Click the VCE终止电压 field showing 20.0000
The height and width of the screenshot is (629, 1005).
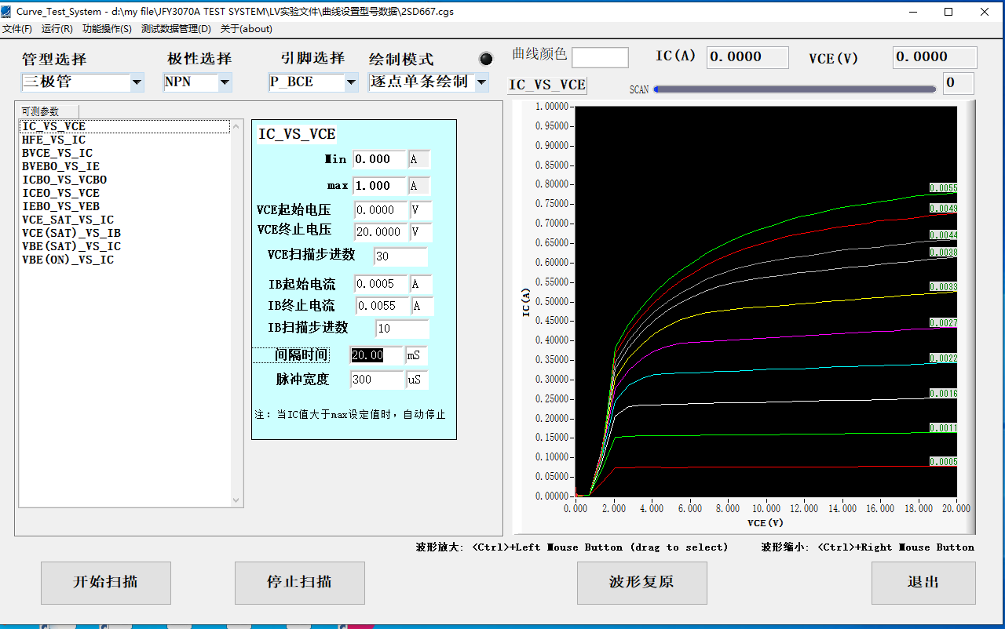coord(381,232)
